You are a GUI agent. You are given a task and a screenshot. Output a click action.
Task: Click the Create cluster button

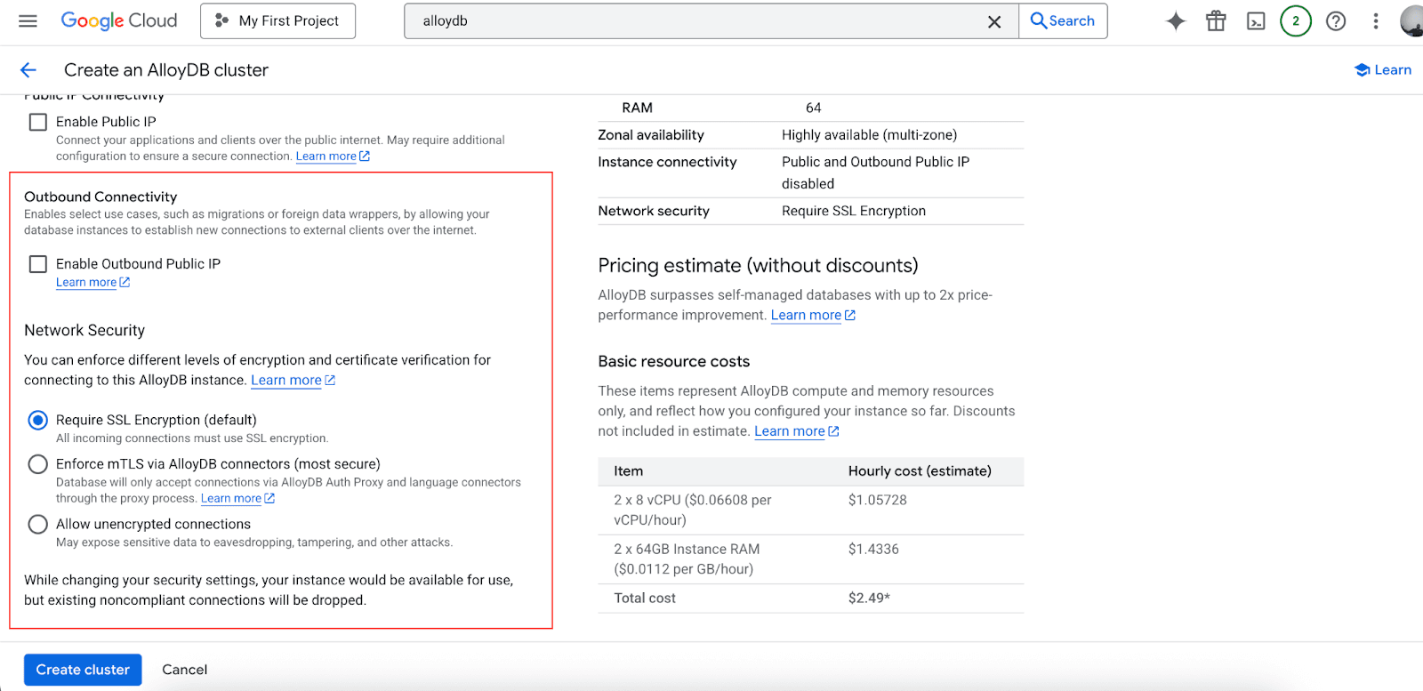pos(83,670)
